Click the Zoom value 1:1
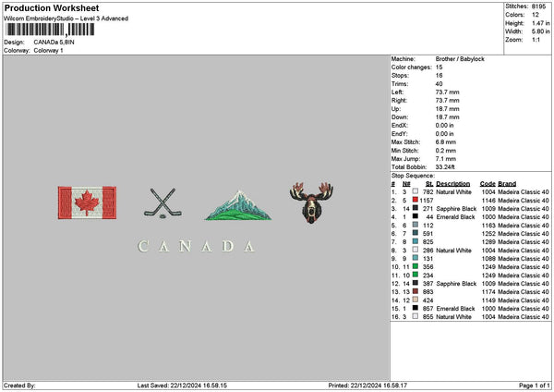The image size is (554, 392). coord(536,40)
